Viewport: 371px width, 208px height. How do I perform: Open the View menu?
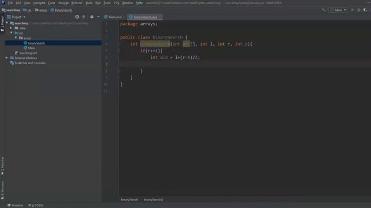[x=27, y=3]
